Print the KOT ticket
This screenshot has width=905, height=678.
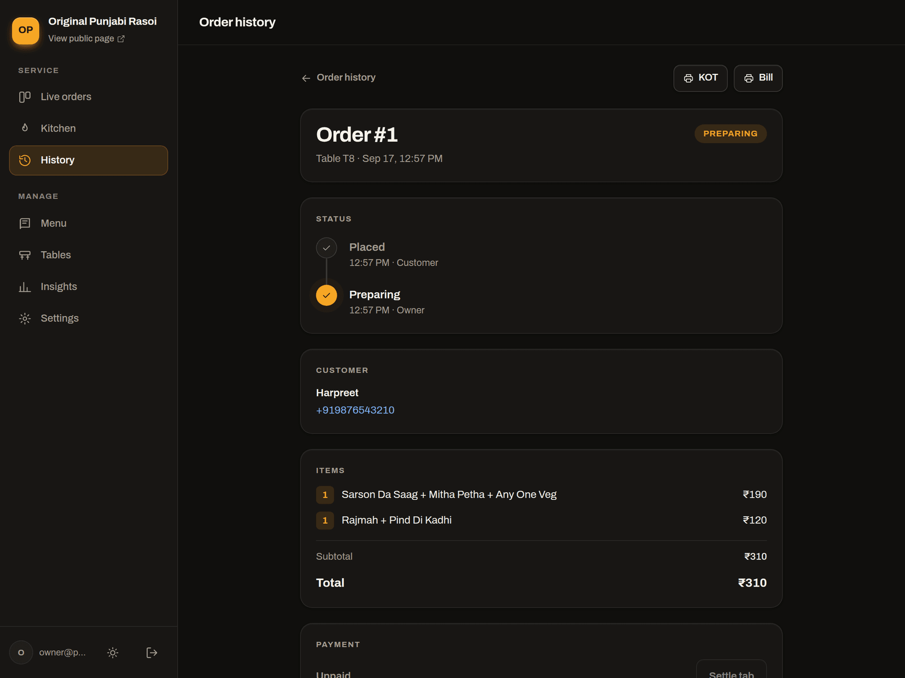[x=700, y=78]
